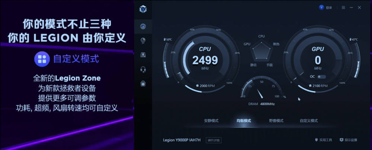Open 实用工具 utilities link
The height and width of the screenshot is (150, 372).
[x=324, y=140]
